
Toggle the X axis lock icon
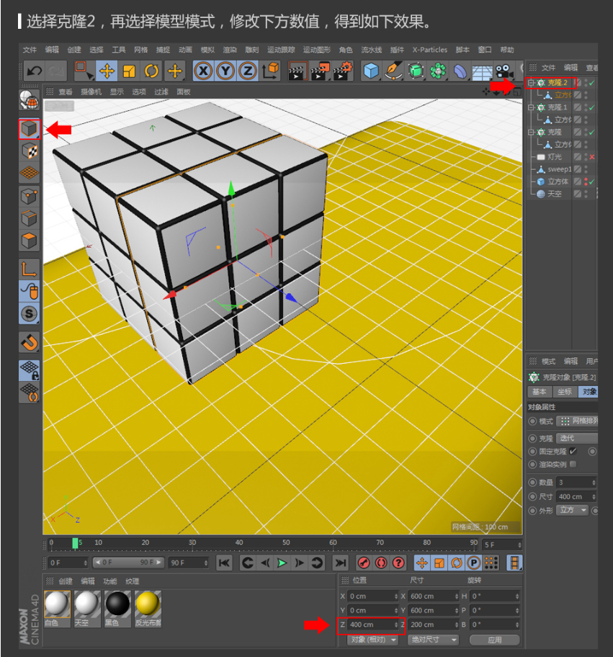click(x=204, y=71)
